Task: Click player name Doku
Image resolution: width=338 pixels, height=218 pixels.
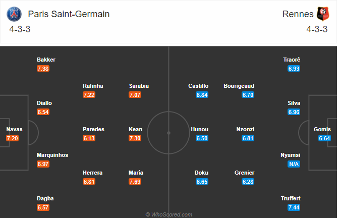Action: click(201, 173)
